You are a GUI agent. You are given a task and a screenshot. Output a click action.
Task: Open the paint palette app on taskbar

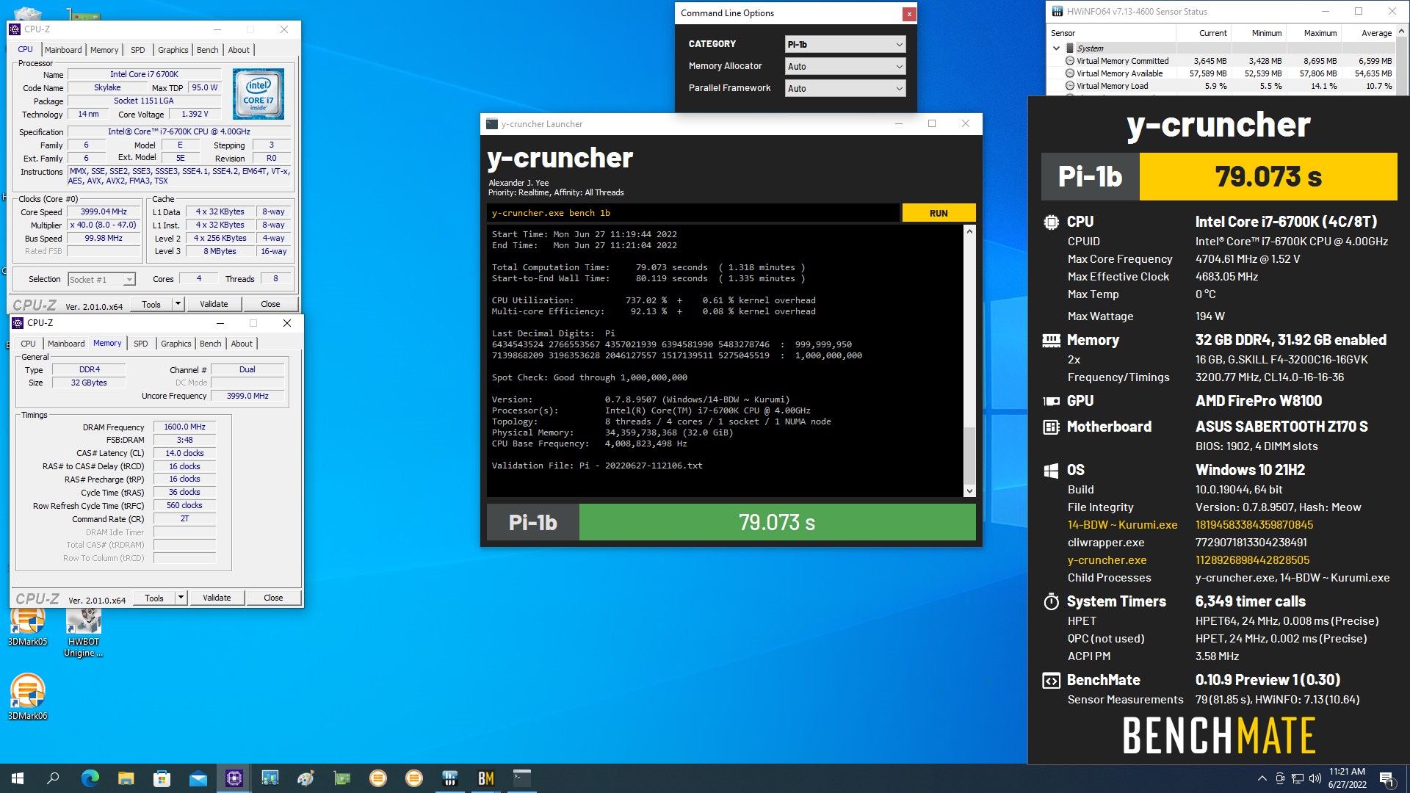[305, 778]
